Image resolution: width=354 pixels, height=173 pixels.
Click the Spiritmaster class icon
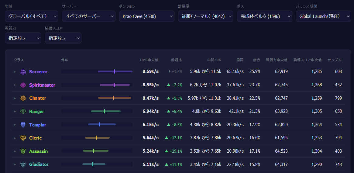23,85
